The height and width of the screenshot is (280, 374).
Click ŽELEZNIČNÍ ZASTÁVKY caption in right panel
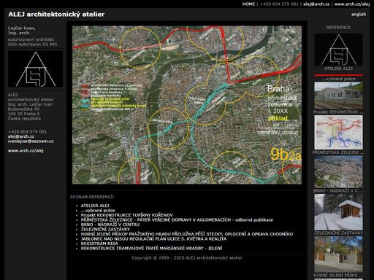(x=338, y=233)
